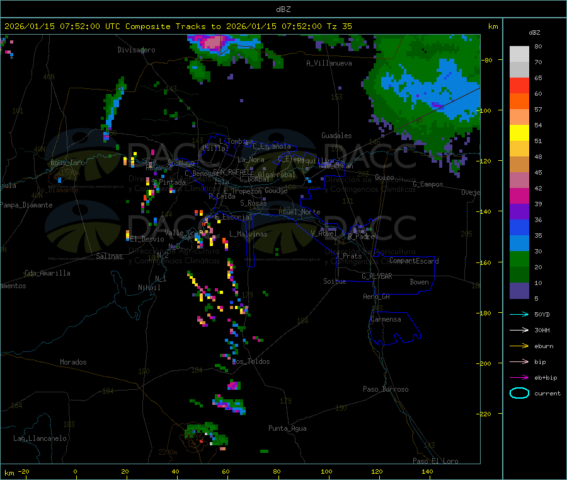Click the dBZ title at the top

[283, 9]
